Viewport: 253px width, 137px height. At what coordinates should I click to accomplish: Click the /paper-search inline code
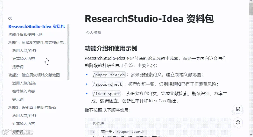[109, 75]
